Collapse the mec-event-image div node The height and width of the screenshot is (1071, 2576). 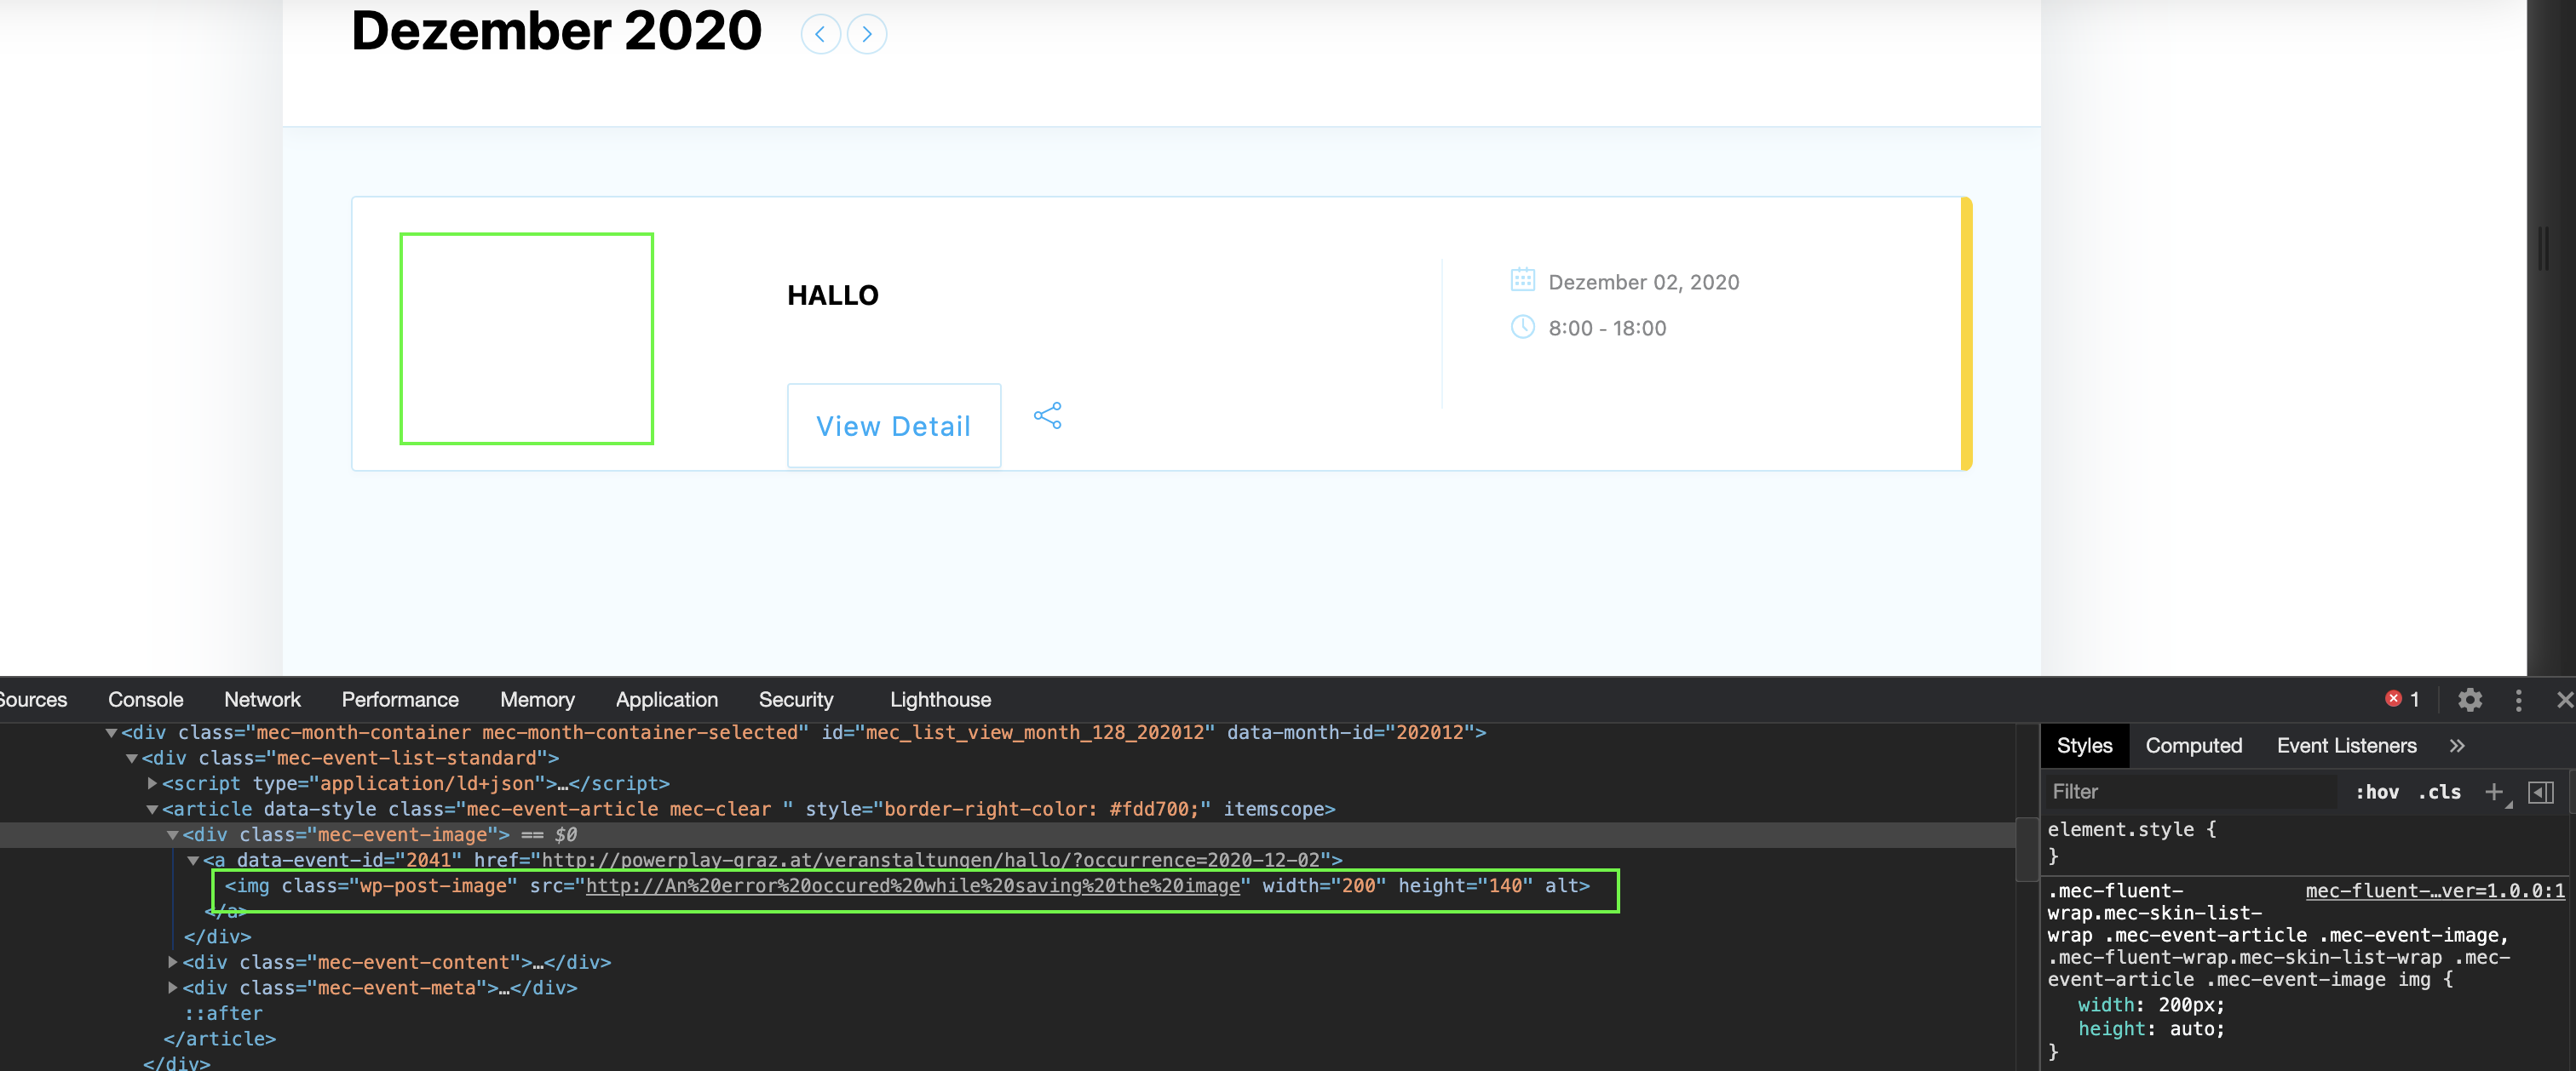(173, 834)
